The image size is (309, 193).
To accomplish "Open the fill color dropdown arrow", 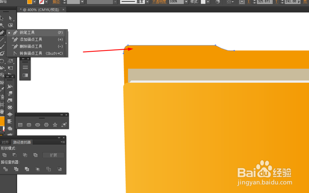I will (35, 2).
